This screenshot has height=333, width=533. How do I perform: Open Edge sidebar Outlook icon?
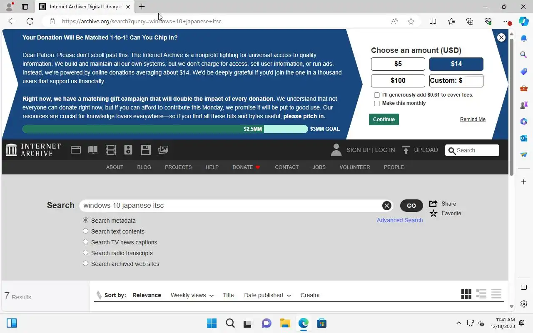pyautogui.click(x=524, y=138)
